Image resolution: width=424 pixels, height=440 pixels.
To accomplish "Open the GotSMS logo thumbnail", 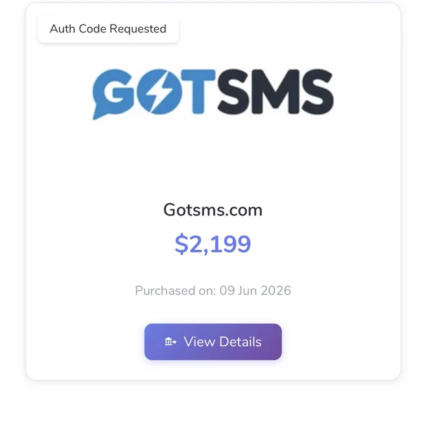I will (213, 94).
